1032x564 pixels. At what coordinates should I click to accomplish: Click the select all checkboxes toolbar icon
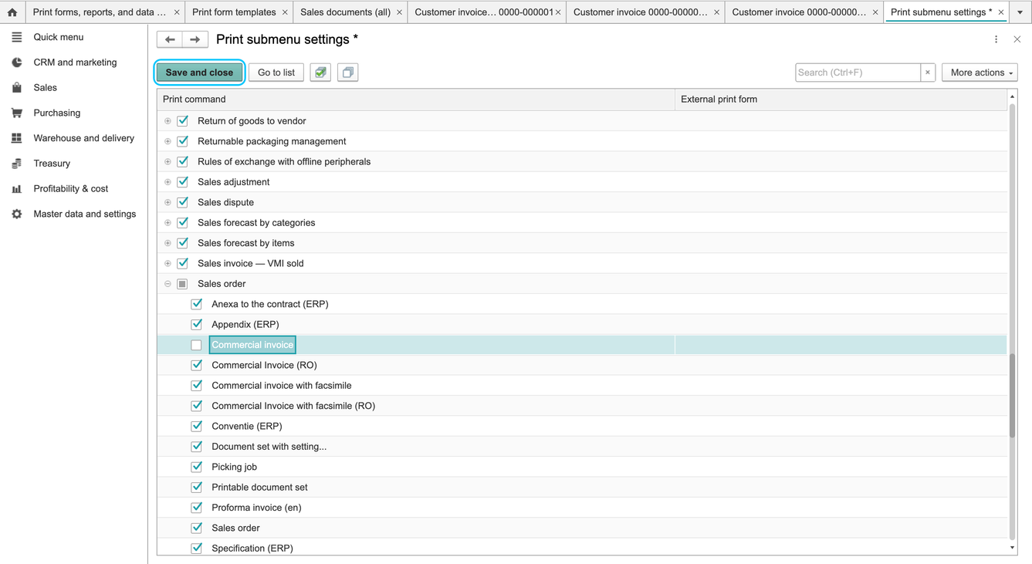pyautogui.click(x=320, y=73)
